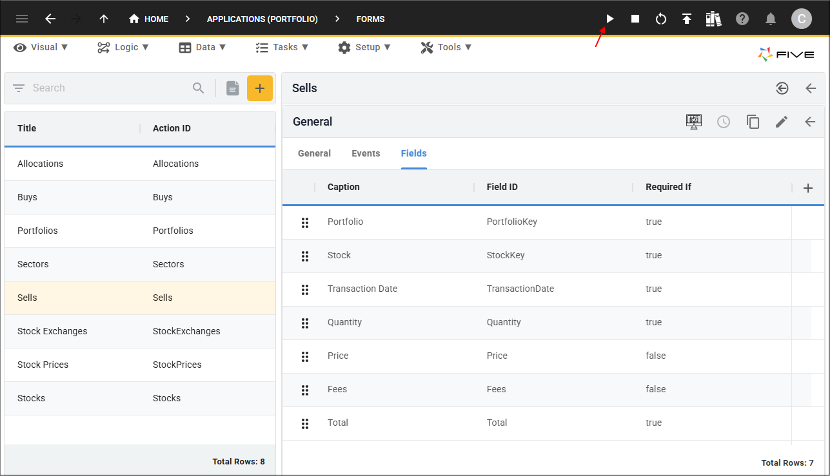Viewport: 830px width, 476px height.
Task: Click the circled back arrow in Sells header
Action: (x=782, y=88)
